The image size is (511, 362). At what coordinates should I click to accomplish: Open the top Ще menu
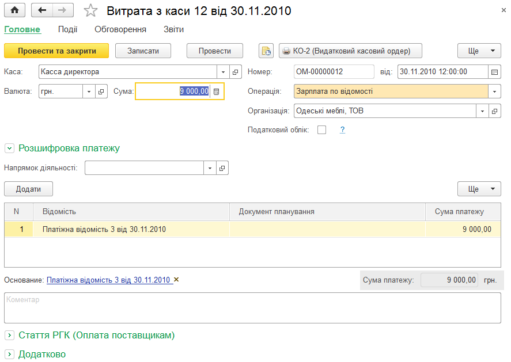tap(479, 51)
